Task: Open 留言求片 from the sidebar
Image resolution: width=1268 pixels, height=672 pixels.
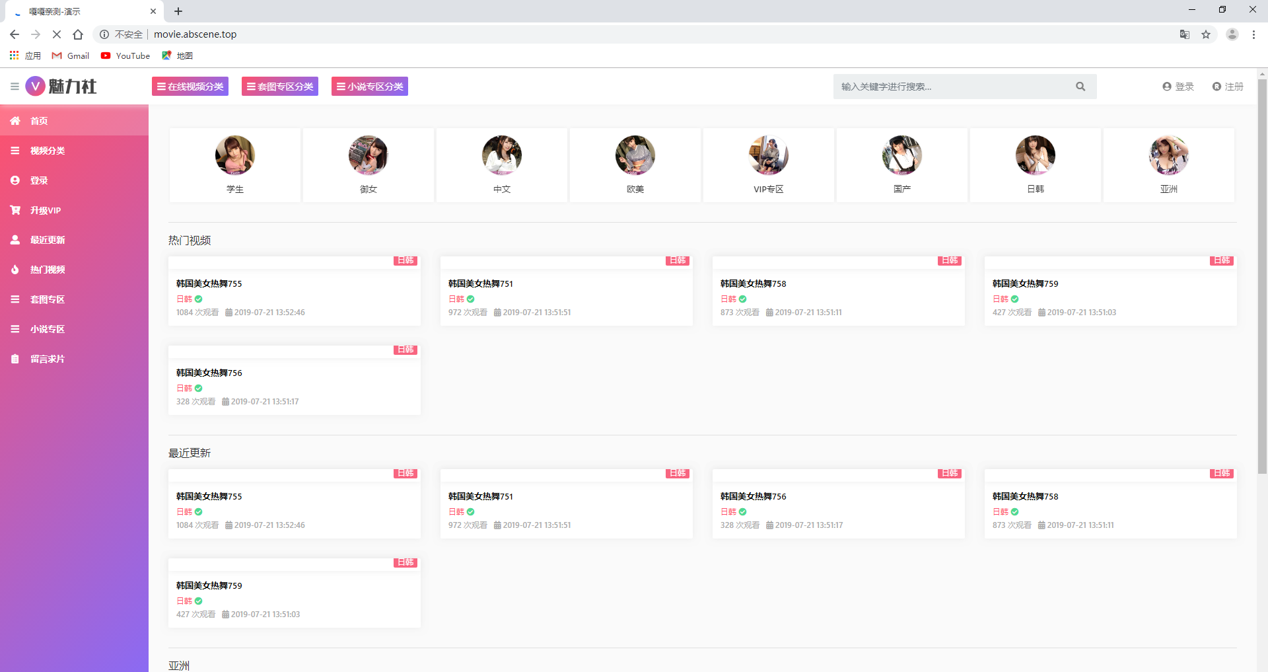Action: click(x=47, y=359)
